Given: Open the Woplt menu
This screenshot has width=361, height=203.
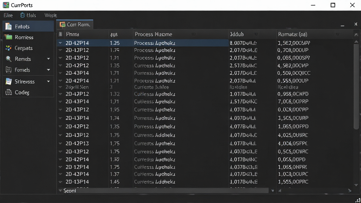Looking at the screenshot, I should click(x=50, y=16).
